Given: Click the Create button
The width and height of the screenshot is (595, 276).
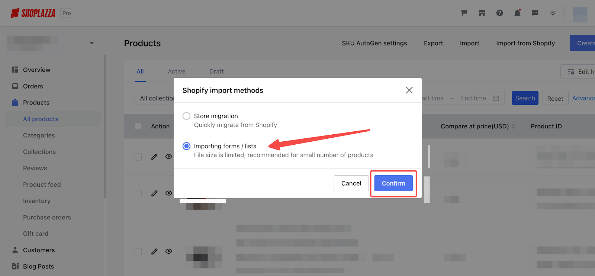Looking at the screenshot, I should pos(582,43).
